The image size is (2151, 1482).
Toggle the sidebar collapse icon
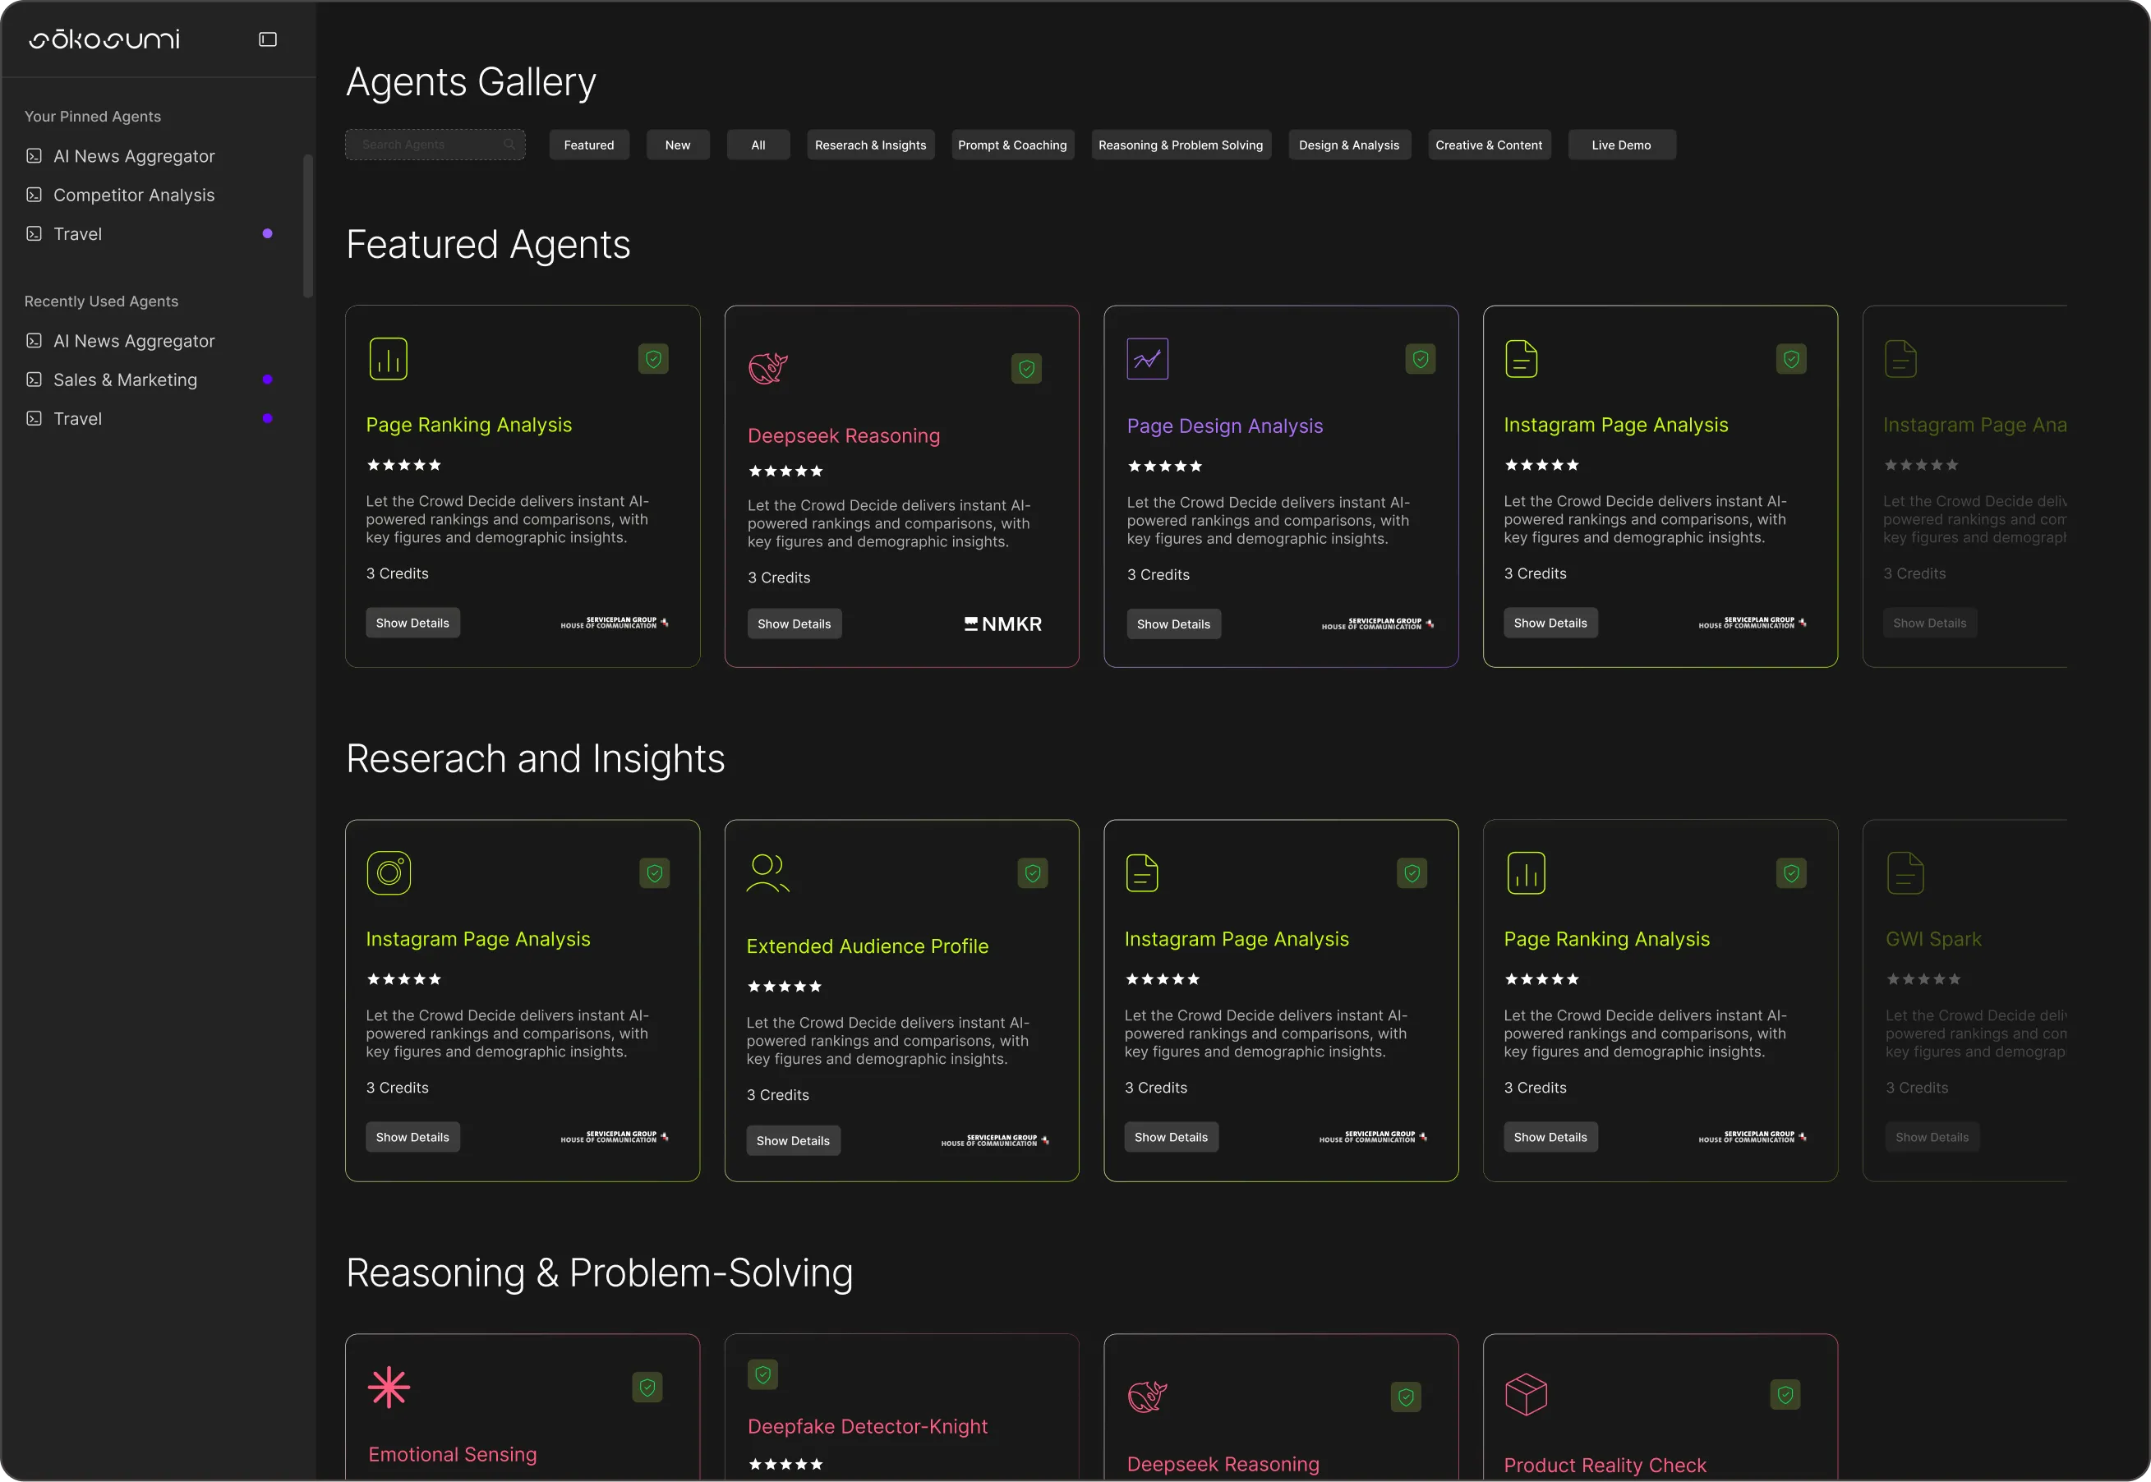pyautogui.click(x=268, y=39)
